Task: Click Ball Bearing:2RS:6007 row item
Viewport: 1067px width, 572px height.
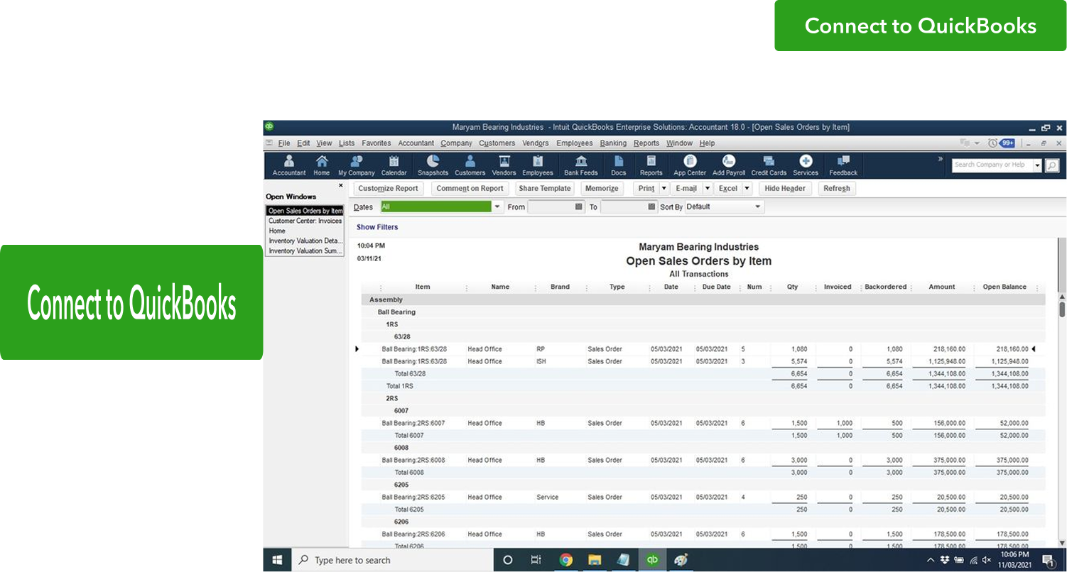Action: click(413, 423)
